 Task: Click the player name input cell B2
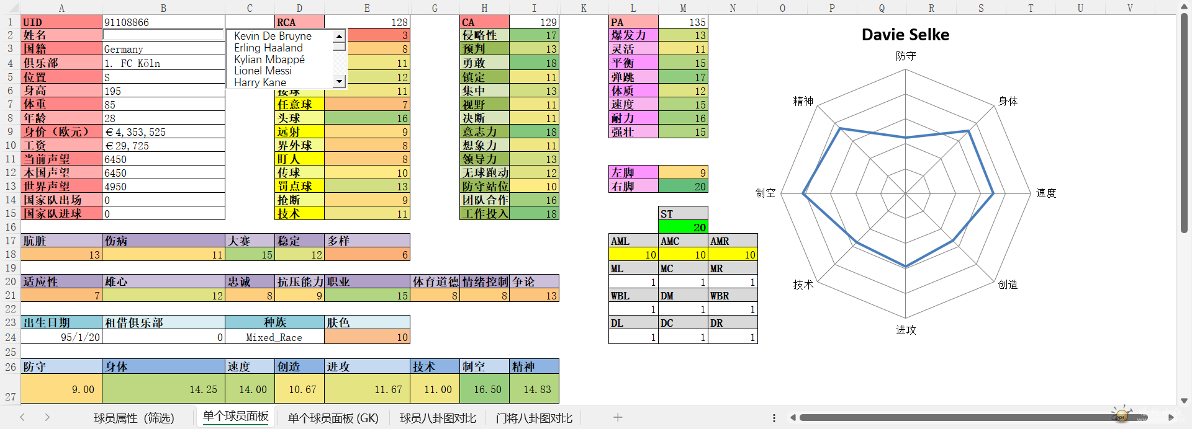click(163, 35)
